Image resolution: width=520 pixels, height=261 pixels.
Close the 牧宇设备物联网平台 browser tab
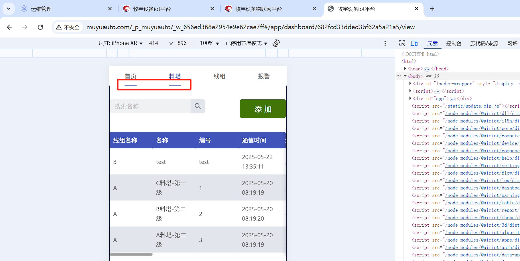point(314,9)
